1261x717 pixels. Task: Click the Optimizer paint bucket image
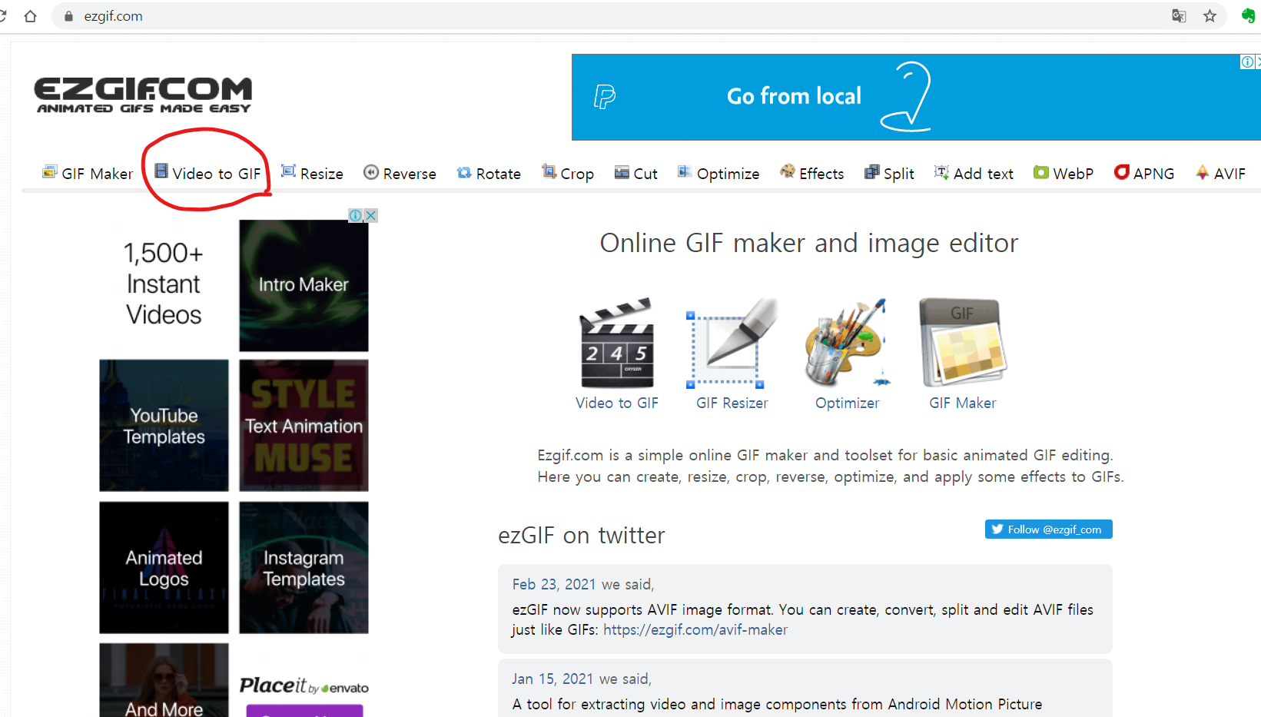pos(847,343)
